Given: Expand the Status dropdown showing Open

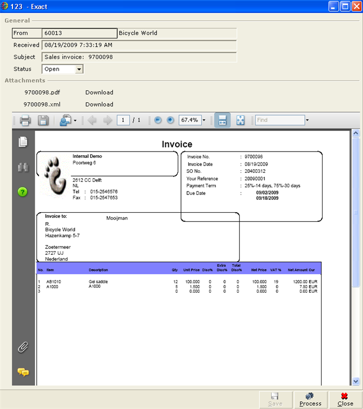Looking at the screenshot, I should click(x=79, y=69).
